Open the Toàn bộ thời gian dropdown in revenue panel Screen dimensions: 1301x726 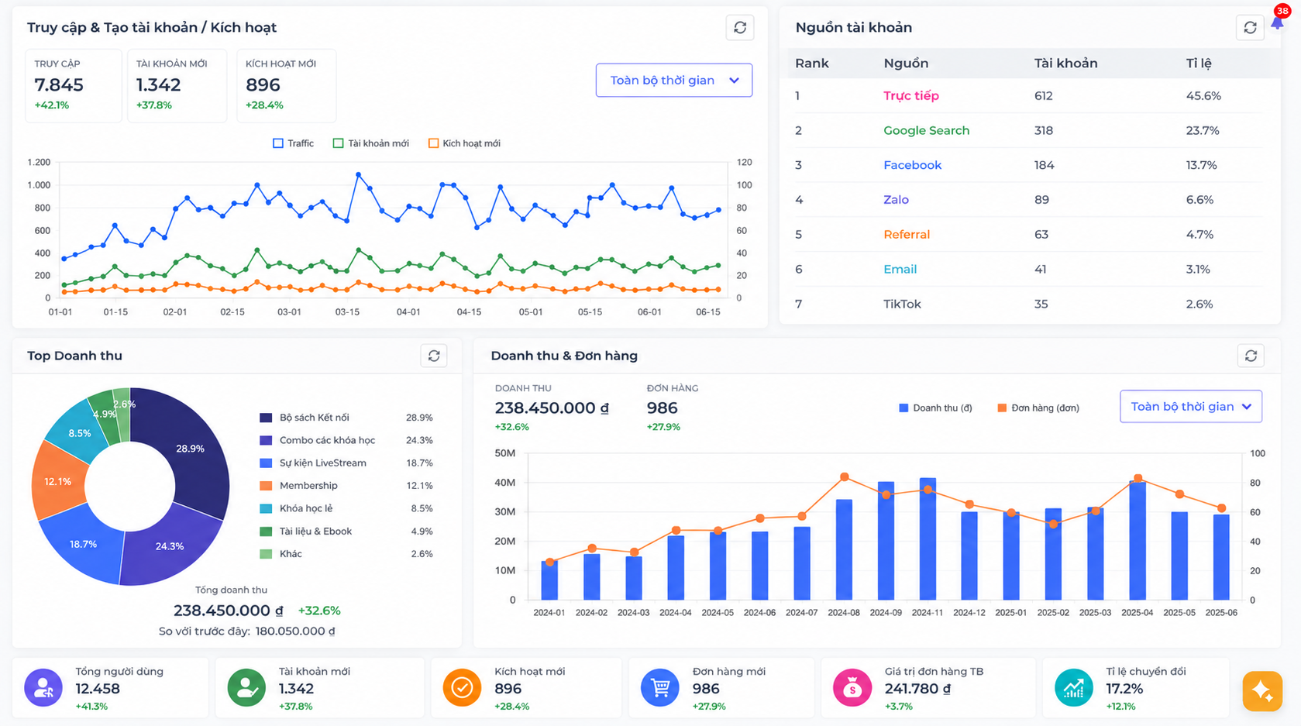(x=1191, y=407)
